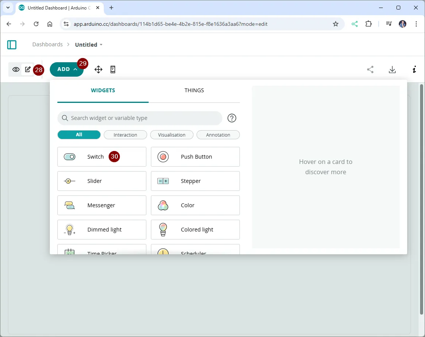This screenshot has width=425, height=337.
Task: Click the share dashboard icon
Action: pos(370,69)
